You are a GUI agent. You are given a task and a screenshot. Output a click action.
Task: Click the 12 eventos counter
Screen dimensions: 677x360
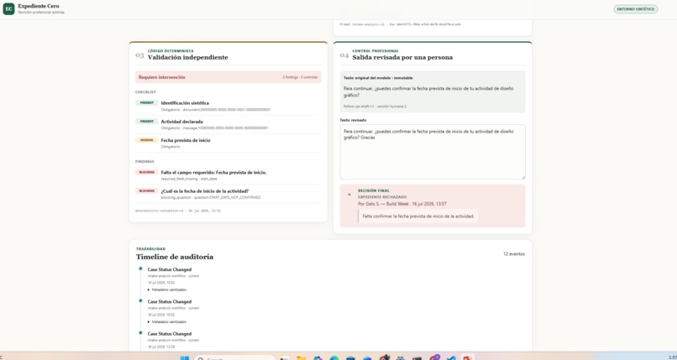[x=514, y=254]
